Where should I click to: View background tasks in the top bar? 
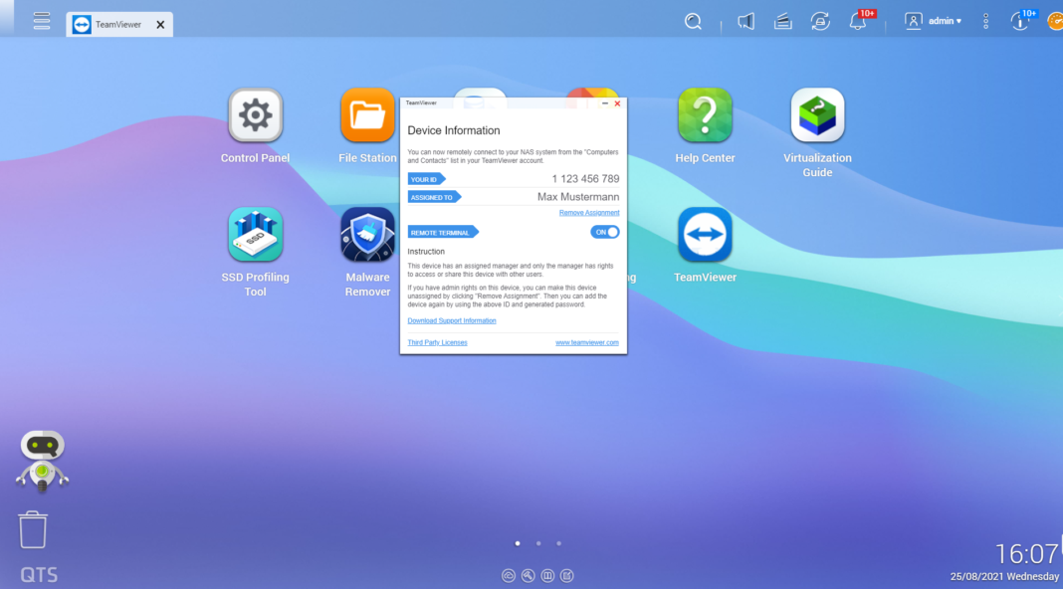[782, 20]
